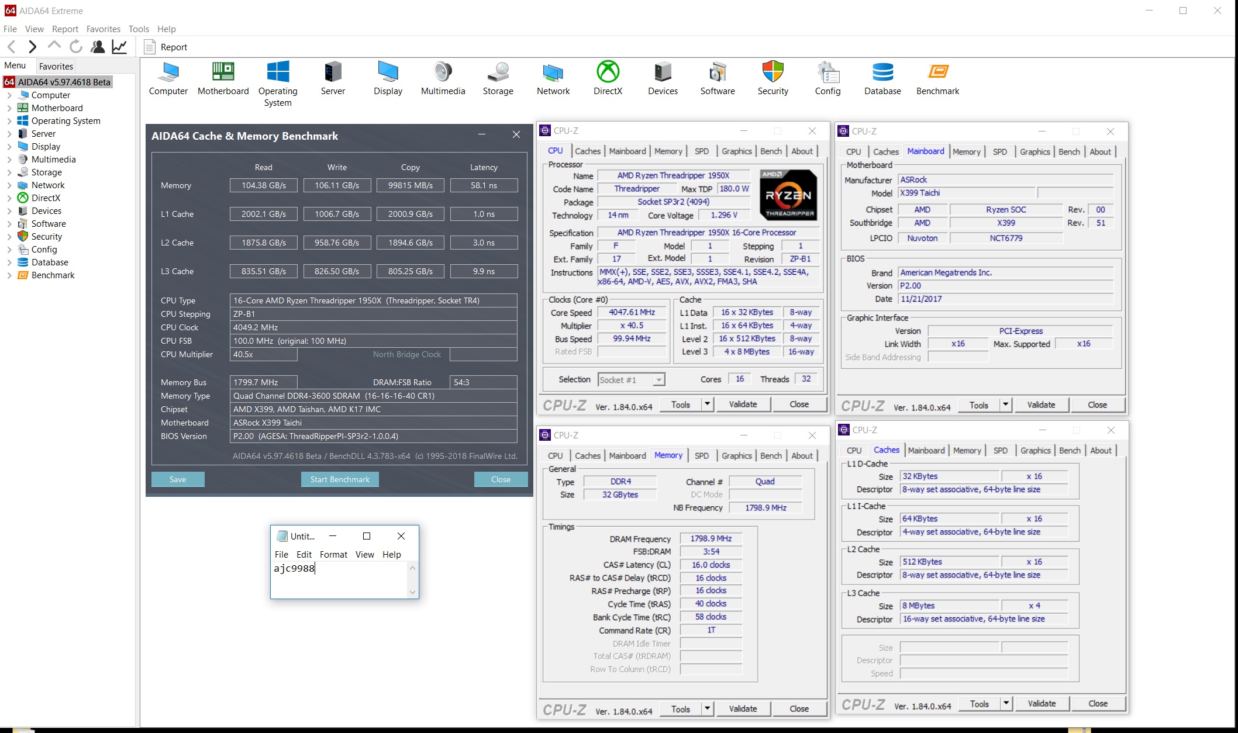This screenshot has width=1238, height=733.
Task: Switch to SPD tab in CPU-Z CPU window
Action: click(x=702, y=151)
